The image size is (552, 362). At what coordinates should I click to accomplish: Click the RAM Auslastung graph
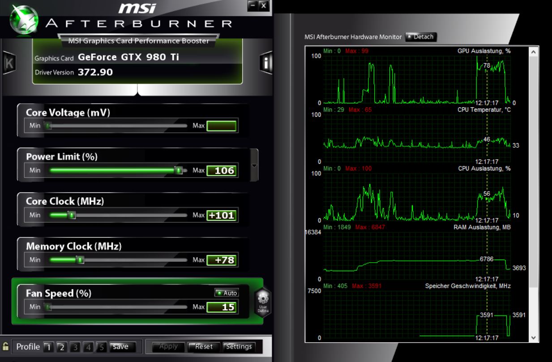pos(416,256)
